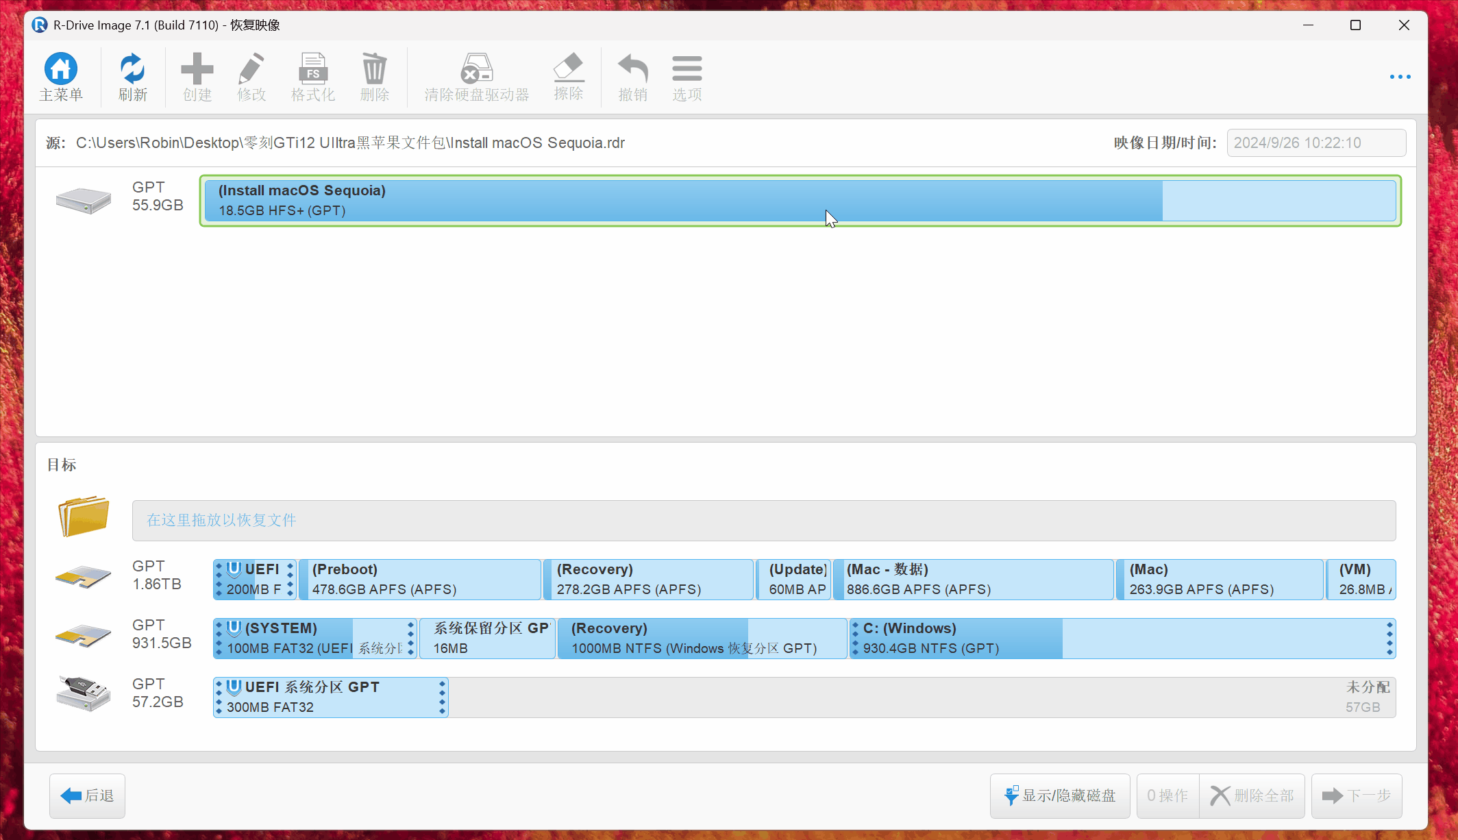Click the source path text
Screen dimensions: 1458x840
click(x=350, y=143)
